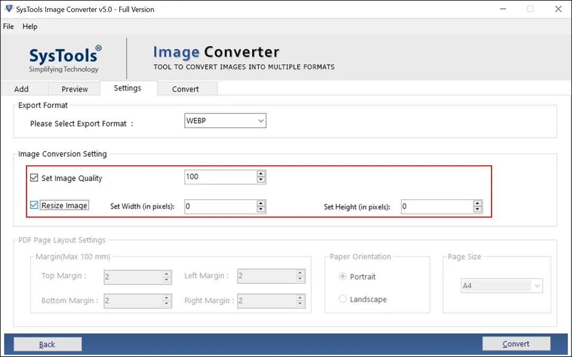Click the 'Set Height (in pixels):' label
572x357 pixels.
click(x=357, y=207)
